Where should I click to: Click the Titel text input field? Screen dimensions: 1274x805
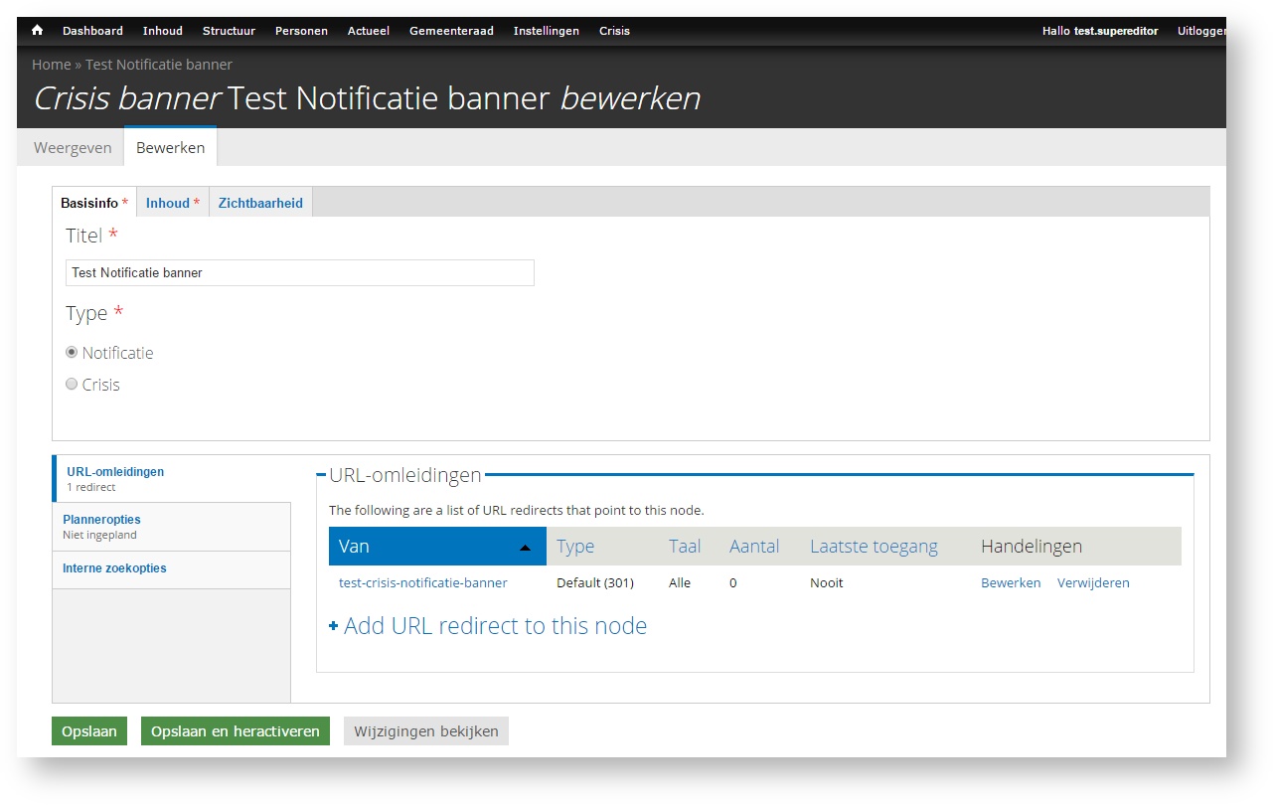[300, 272]
